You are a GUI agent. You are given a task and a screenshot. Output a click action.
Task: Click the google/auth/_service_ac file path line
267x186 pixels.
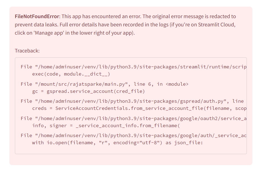click(134, 135)
